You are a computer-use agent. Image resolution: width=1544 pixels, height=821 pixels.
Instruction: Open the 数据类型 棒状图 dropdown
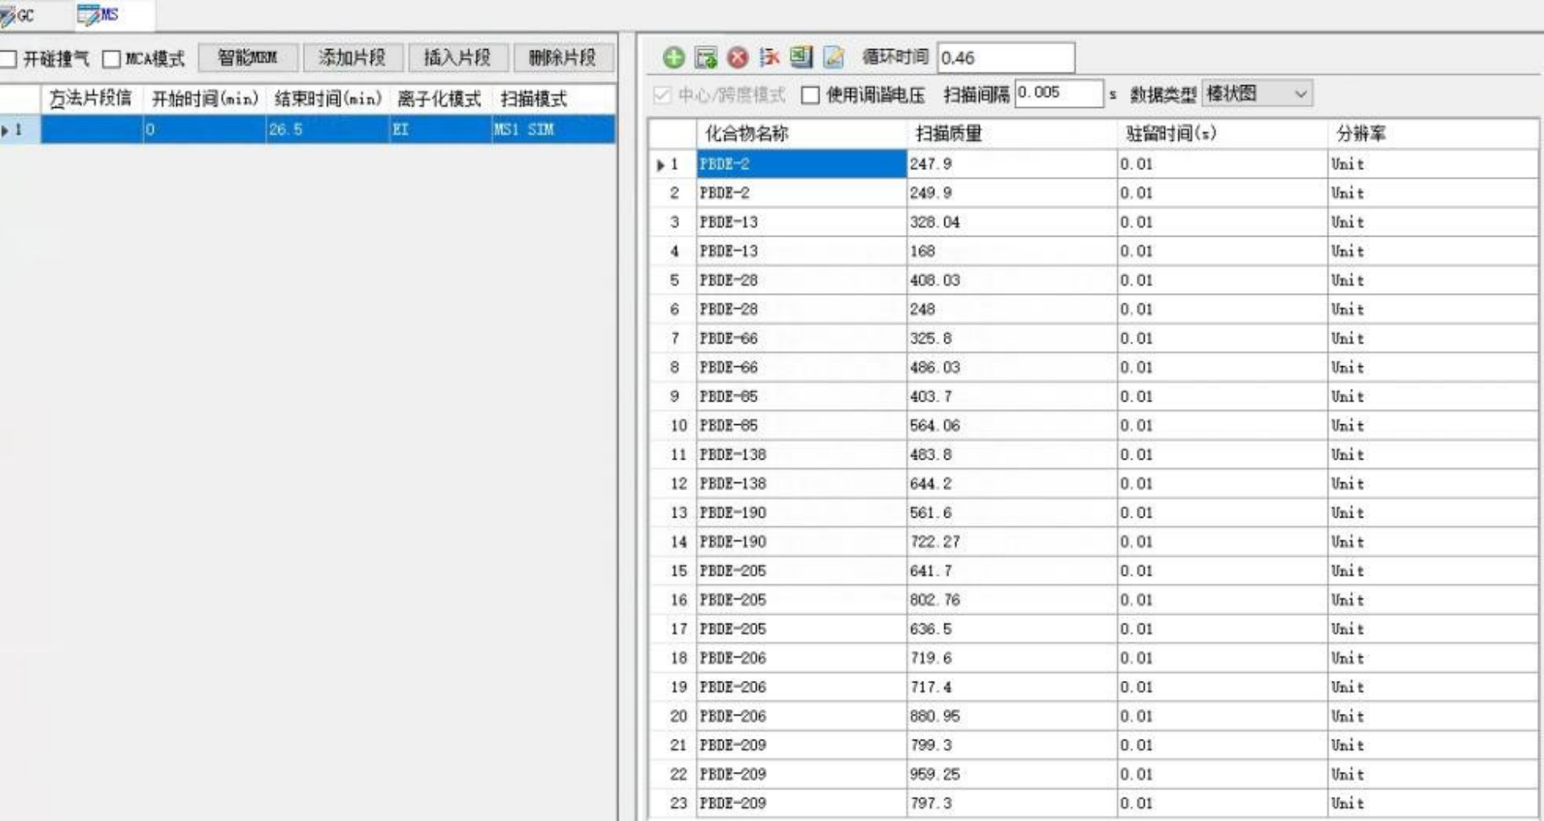[x=1257, y=93]
